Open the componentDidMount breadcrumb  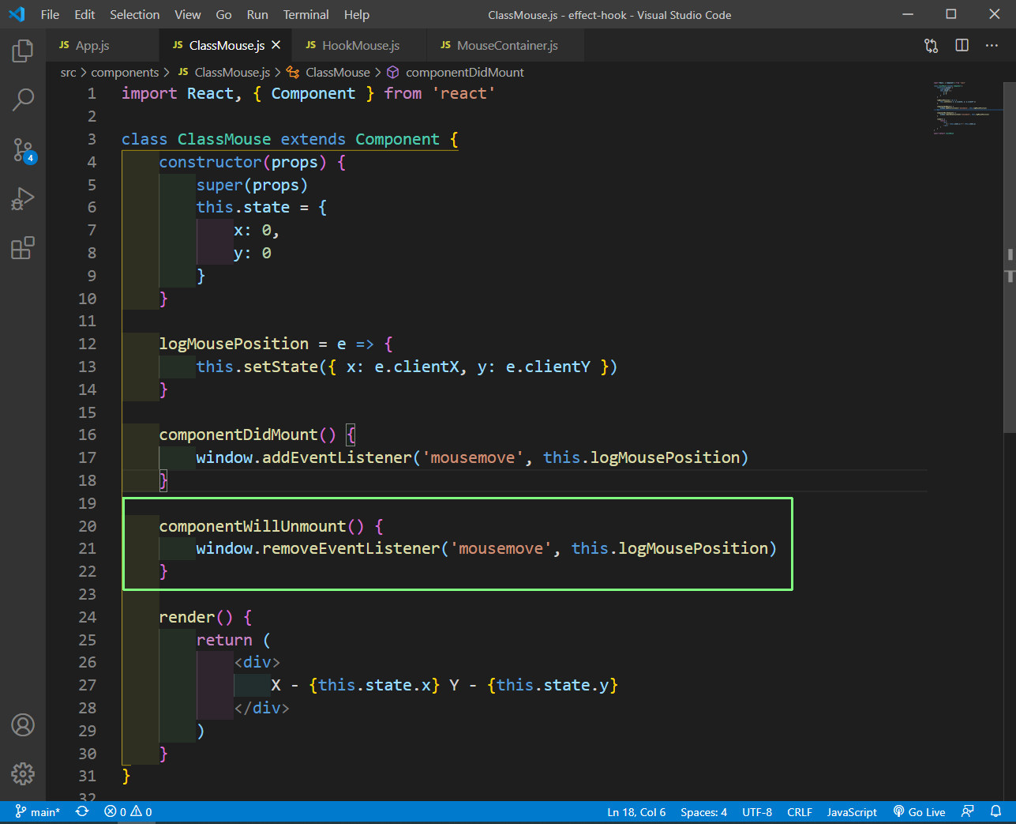point(456,72)
